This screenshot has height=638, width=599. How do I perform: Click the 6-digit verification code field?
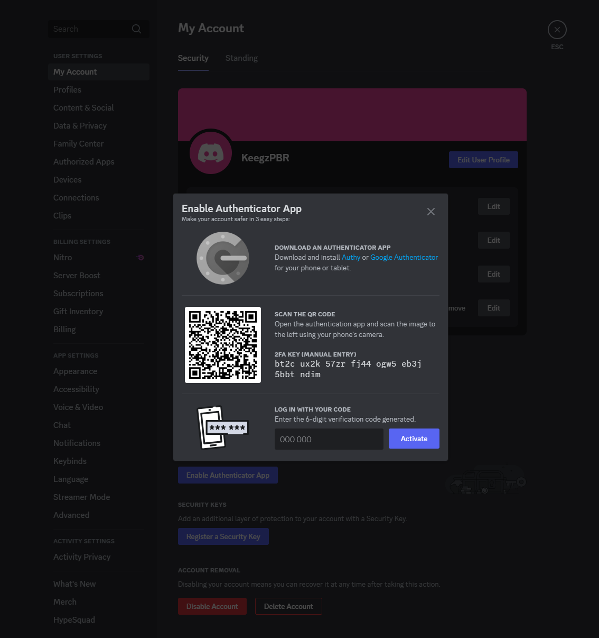[x=329, y=439]
